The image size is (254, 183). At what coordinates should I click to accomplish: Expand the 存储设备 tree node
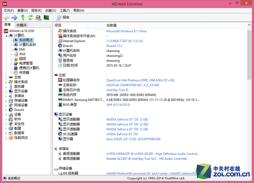(x=6, y=101)
